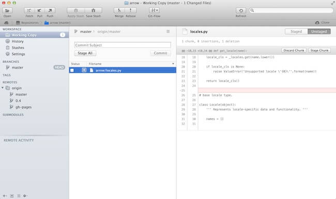The width and height of the screenshot is (336, 199).
Task: Pull changes toolbar icon
Action: pos(39,10)
